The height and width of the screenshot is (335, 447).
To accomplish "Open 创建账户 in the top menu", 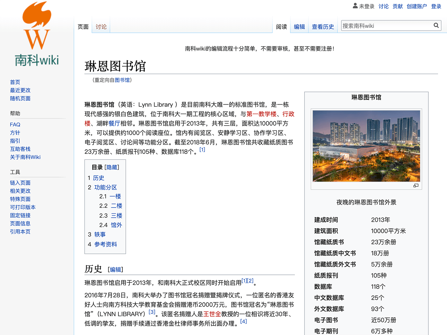I will [x=417, y=6].
